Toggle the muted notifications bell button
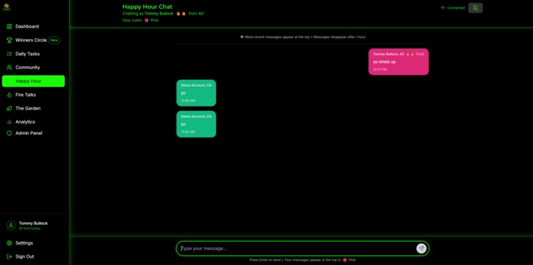The height and width of the screenshot is (265, 533). 475,8
